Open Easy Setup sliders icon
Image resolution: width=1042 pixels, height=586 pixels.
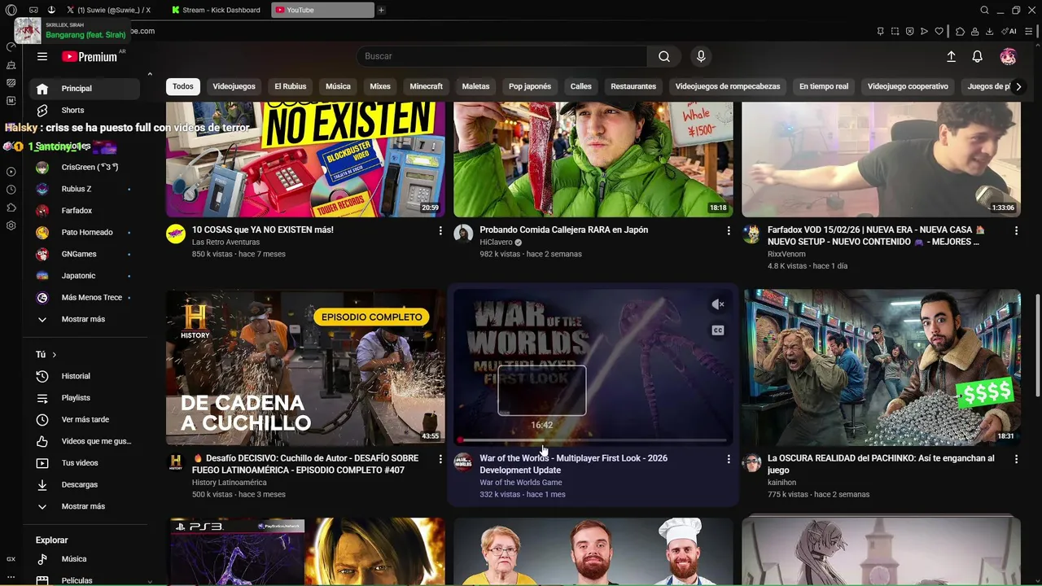point(1030,31)
